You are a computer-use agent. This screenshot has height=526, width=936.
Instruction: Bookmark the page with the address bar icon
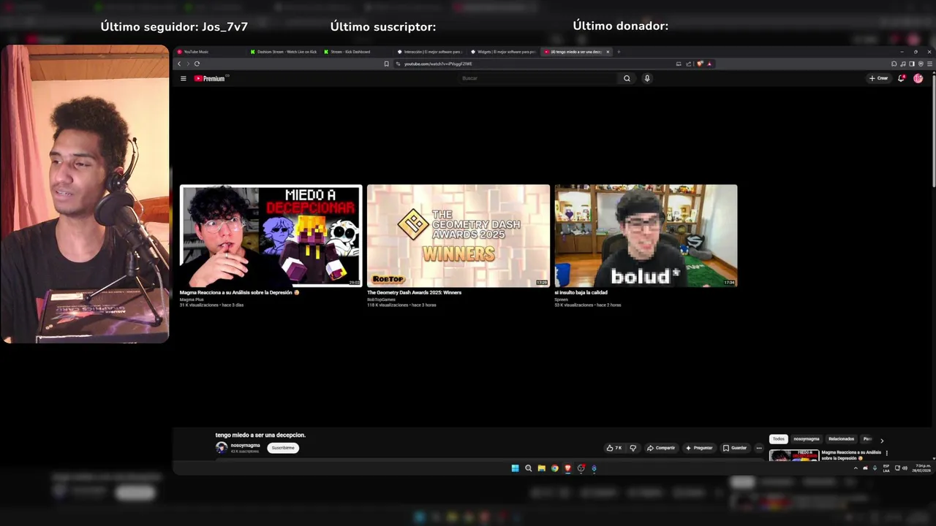coord(386,64)
